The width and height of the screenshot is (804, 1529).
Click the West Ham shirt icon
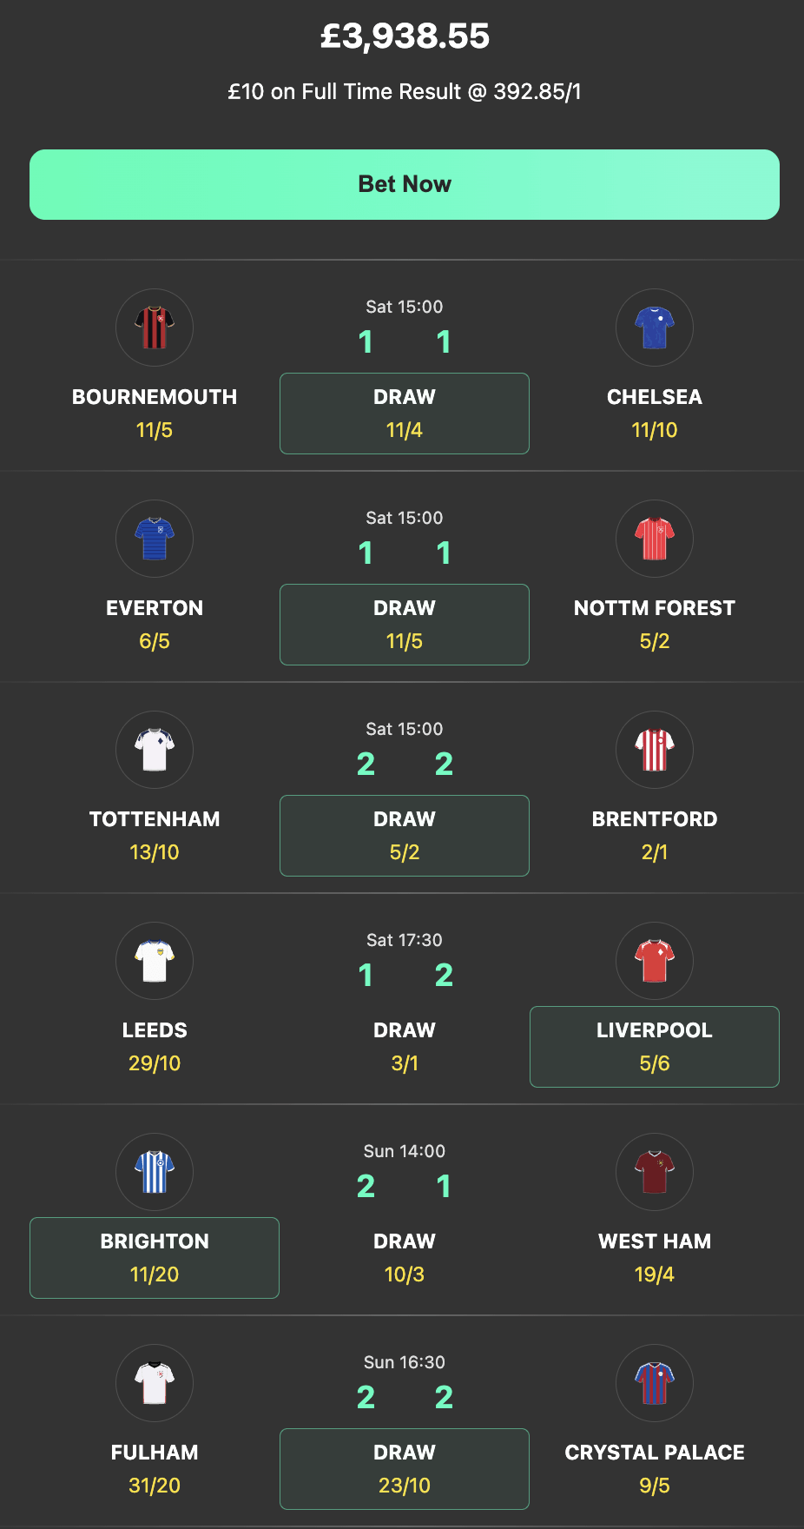(x=654, y=1172)
